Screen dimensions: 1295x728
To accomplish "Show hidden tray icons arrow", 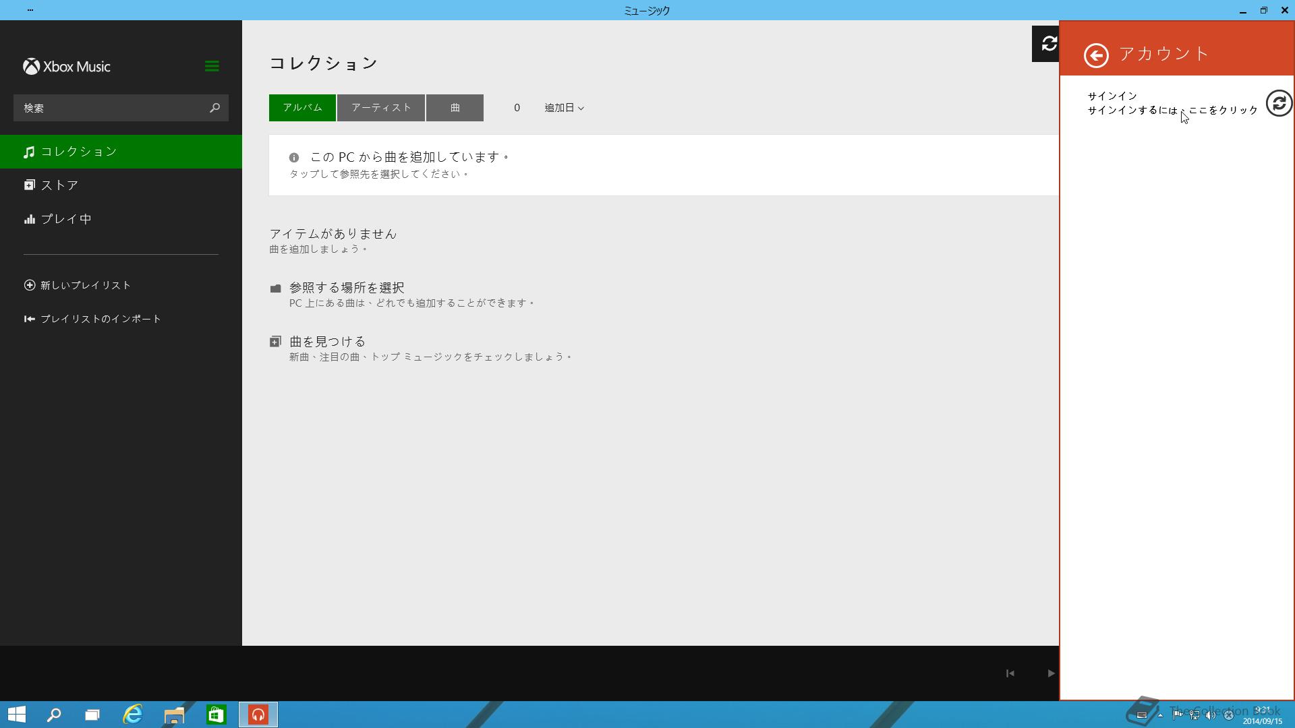I will click(1160, 715).
